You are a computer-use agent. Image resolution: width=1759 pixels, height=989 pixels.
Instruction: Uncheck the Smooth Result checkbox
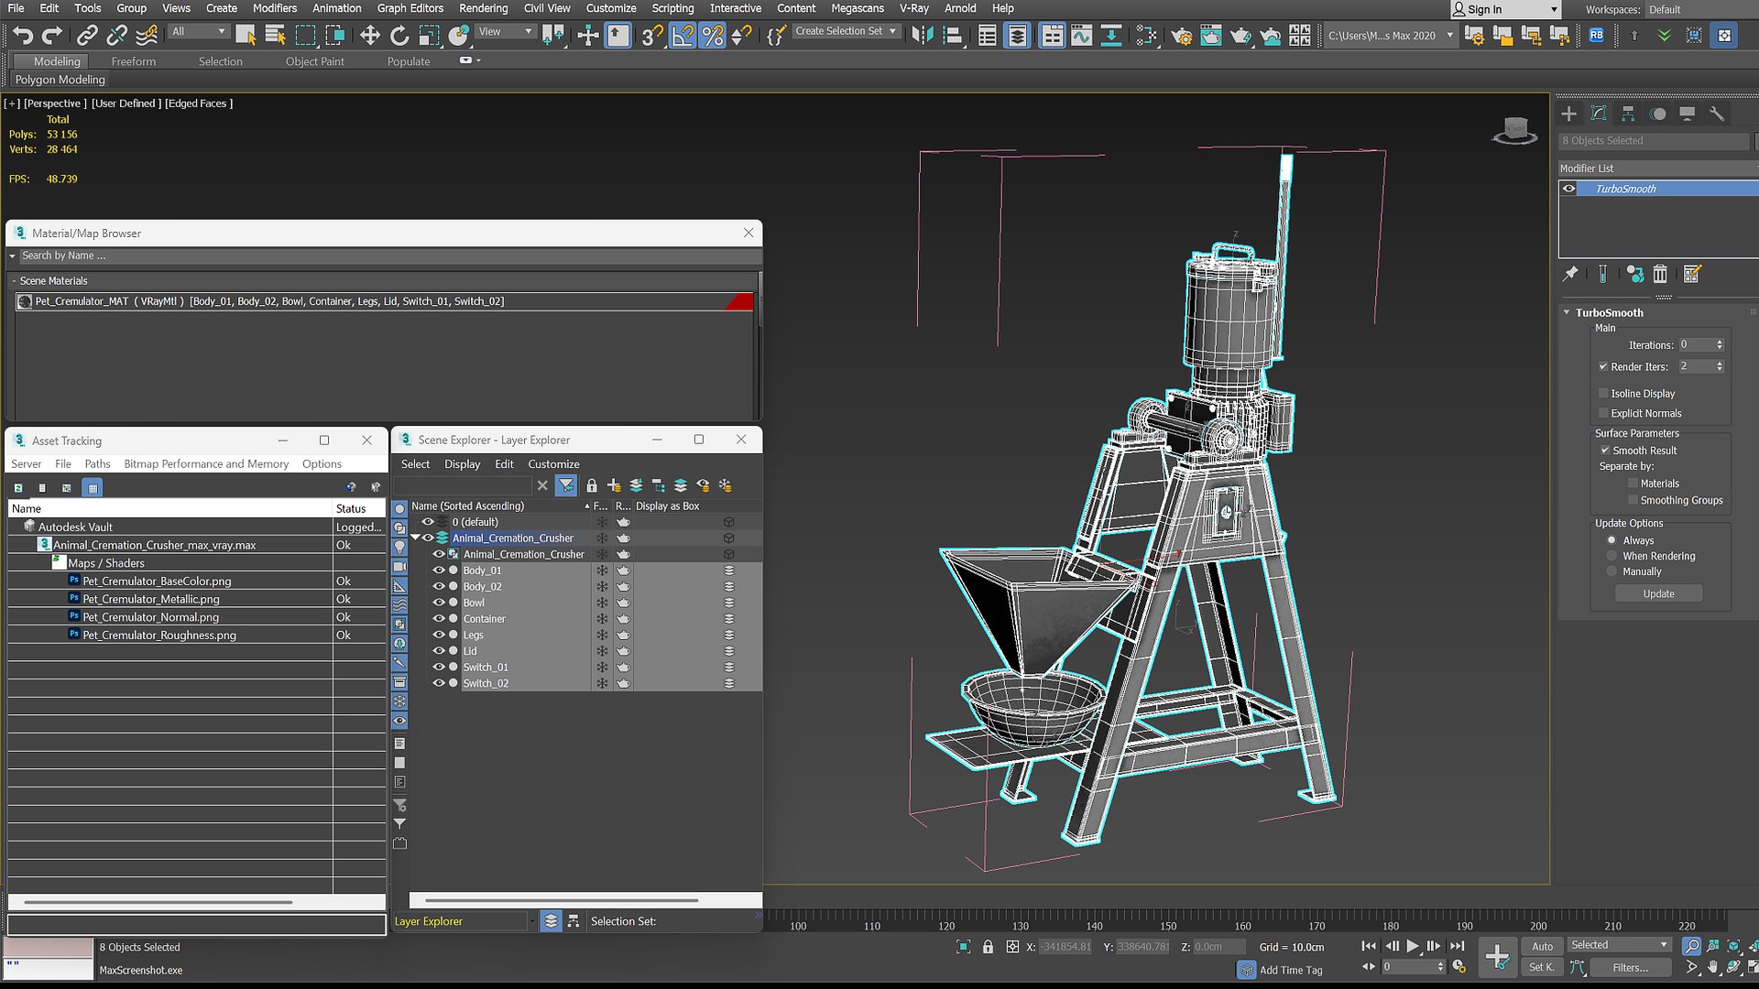[x=1605, y=451]
